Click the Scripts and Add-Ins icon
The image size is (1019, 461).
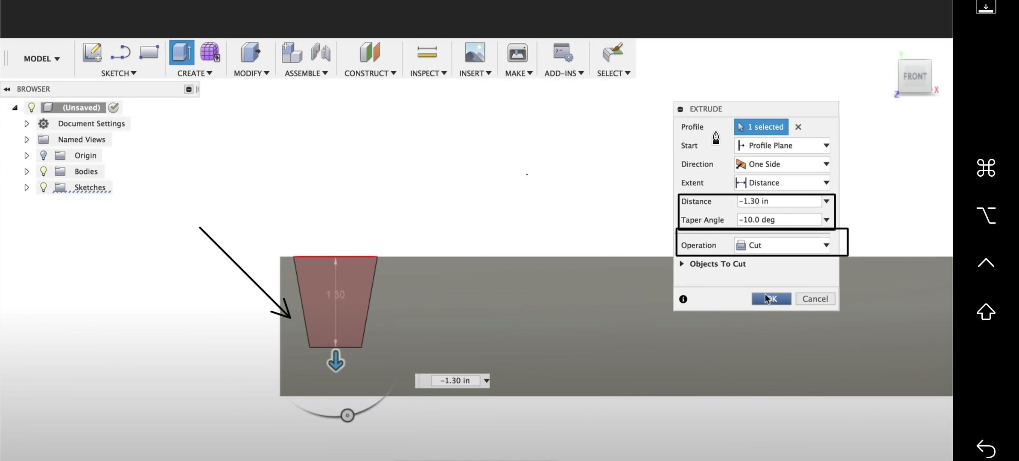click(x=563, y=53)
